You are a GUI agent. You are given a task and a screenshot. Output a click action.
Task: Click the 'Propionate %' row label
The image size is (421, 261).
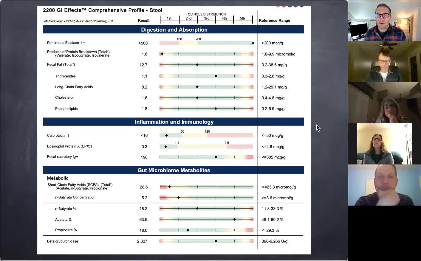click(66, 230)
